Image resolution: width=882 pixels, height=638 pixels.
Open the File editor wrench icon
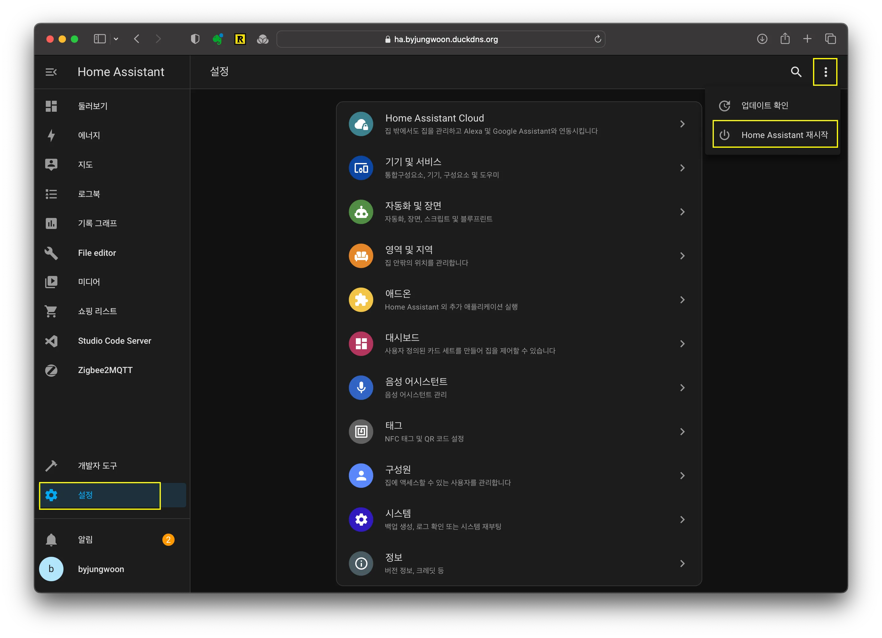tap(51, 253)
